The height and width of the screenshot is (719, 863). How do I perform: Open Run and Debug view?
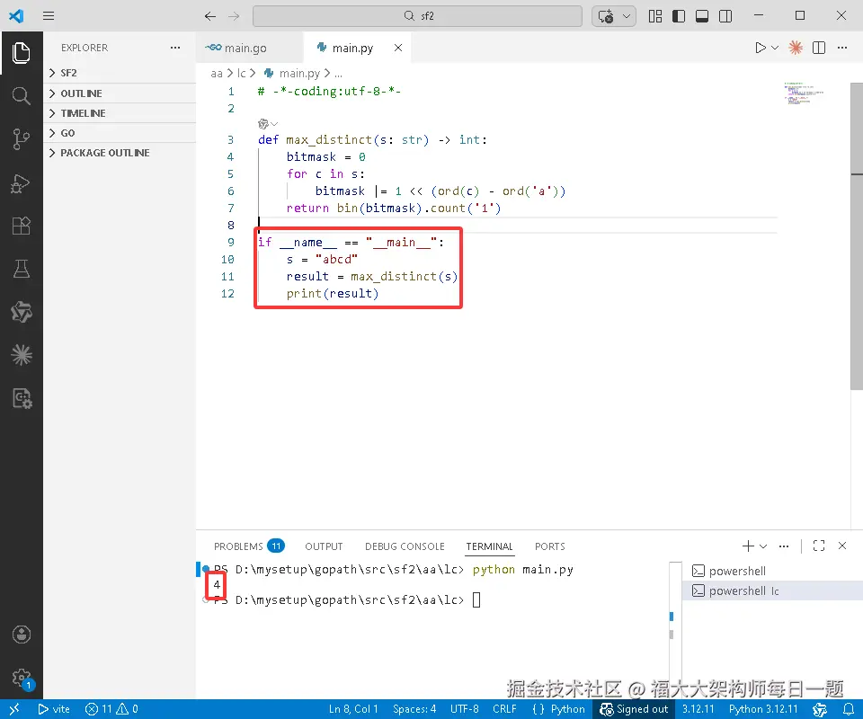21,183
